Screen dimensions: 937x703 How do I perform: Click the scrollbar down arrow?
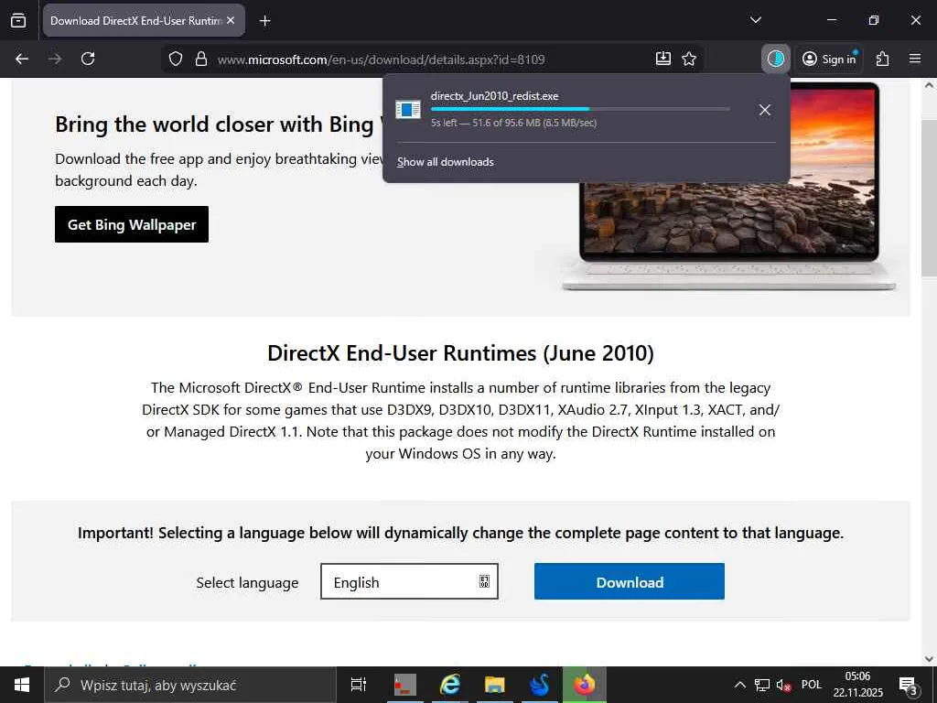(x=929, y=659)
